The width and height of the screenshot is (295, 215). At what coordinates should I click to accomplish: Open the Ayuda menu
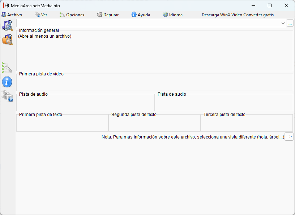pyautogui.click(x=141, y=15)
